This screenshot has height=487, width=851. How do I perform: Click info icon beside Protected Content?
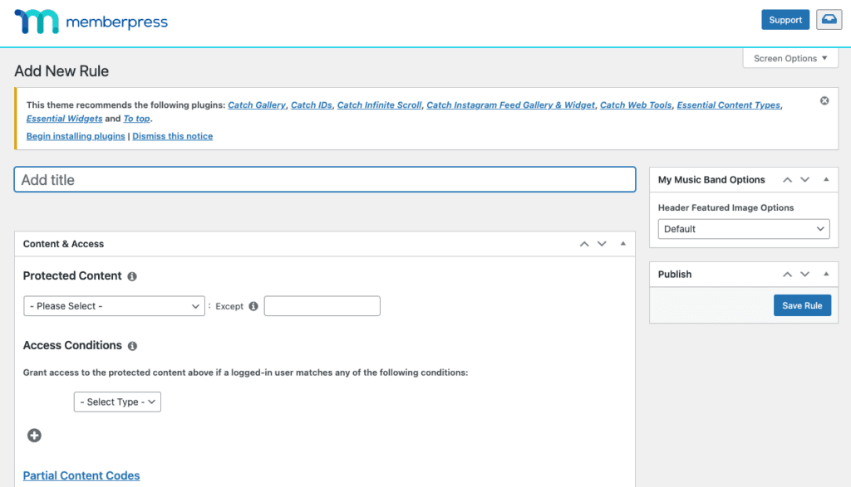tap(132, 276)
